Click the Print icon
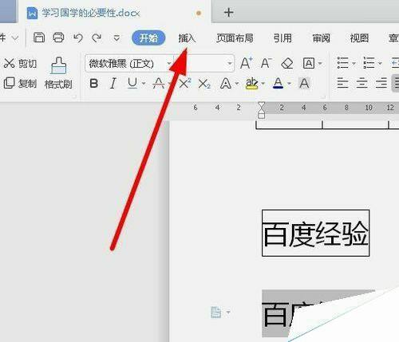This screenshot has height=342, width=399. (x=58, y=37)
